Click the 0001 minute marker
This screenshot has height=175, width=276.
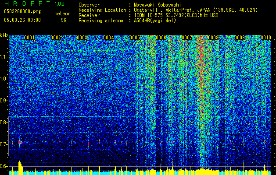29,38
